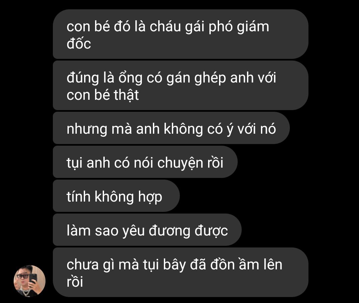Viewport: 359px width, 303px height.
Task: Open the sender's profile picture avatar
Action: [30, 281]
